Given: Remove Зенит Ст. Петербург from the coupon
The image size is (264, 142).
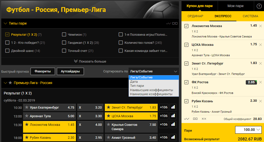Looking at the screenshot, I should pyautogui.click(x=260, y=63).
